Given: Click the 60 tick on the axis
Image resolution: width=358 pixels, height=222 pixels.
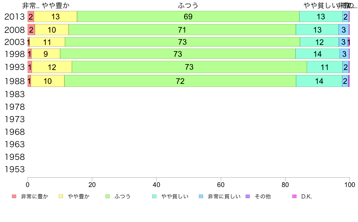Looking at the screenshot, I should point(221,185).
